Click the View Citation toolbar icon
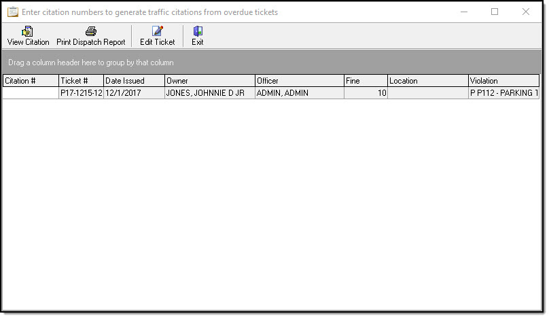Viewport: 549px width, 318px height. click(28, 31)
